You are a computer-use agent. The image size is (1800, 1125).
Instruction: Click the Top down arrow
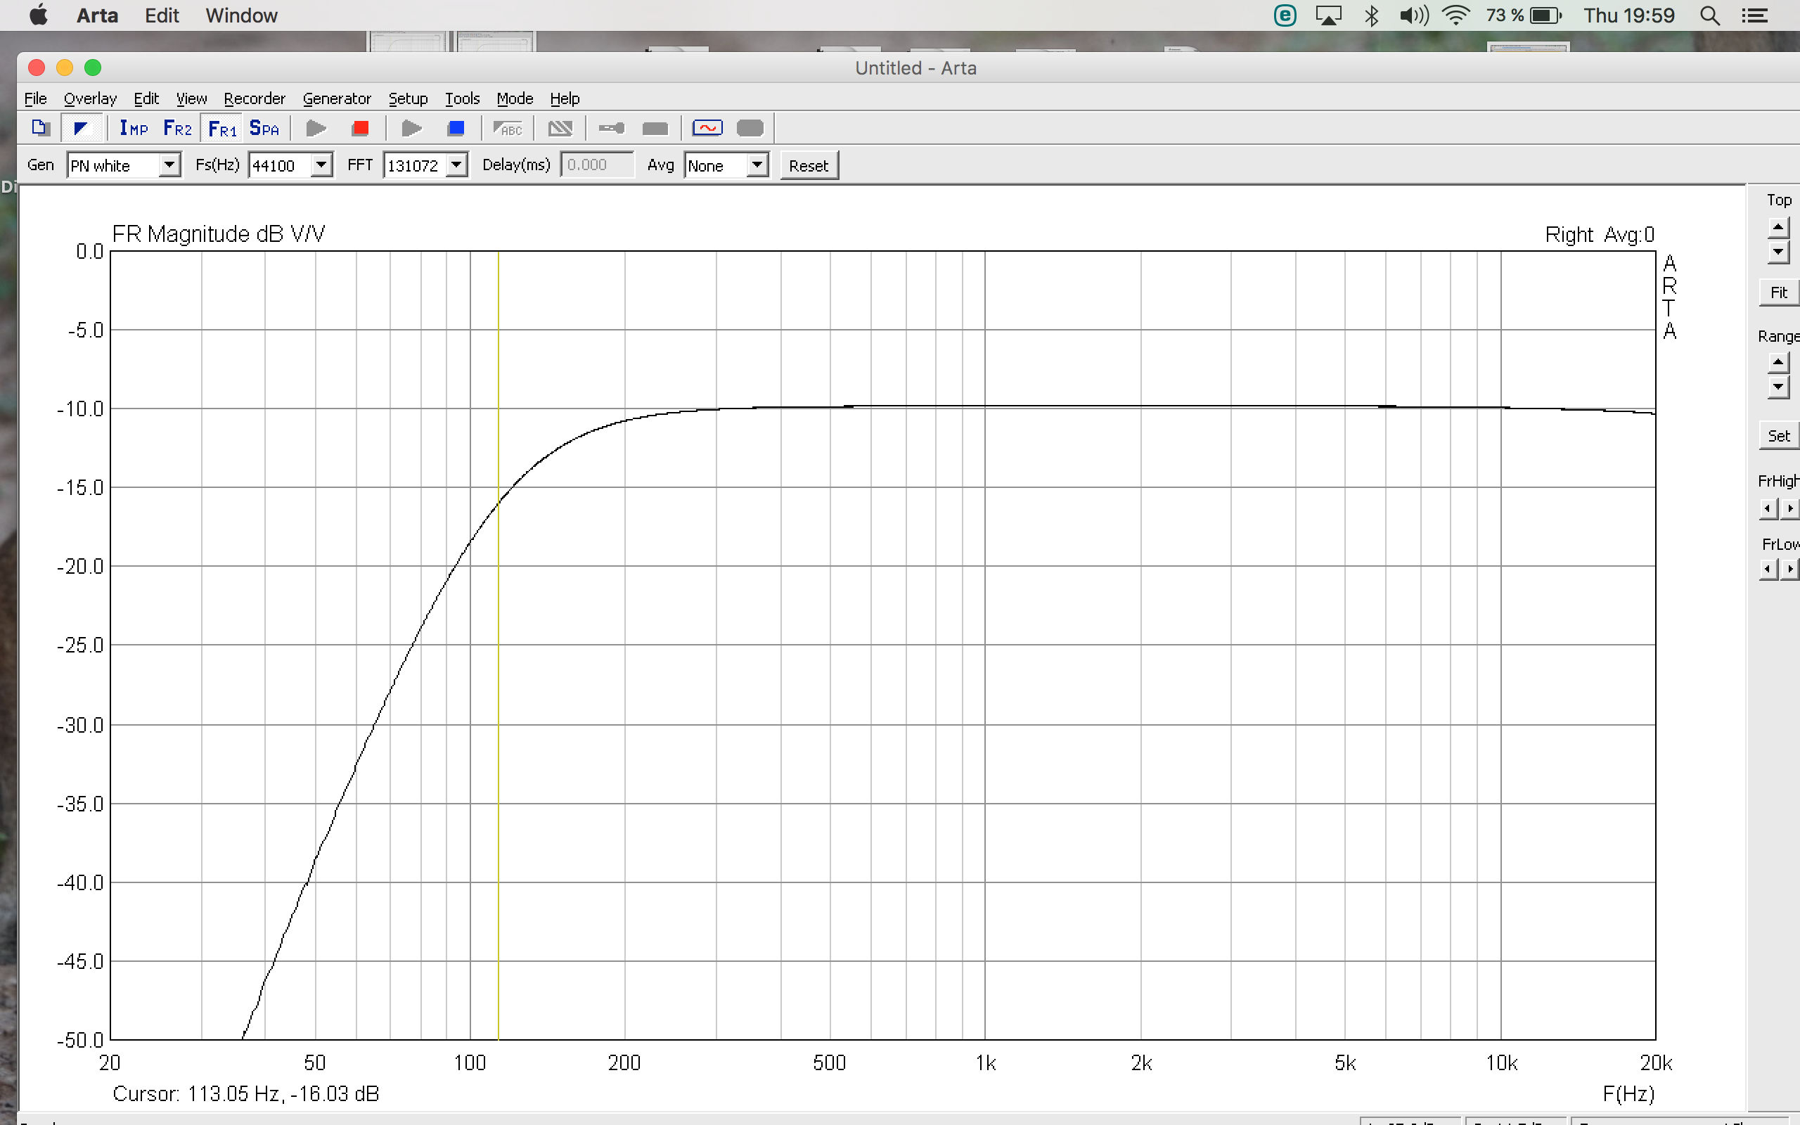coord(1777,252)
